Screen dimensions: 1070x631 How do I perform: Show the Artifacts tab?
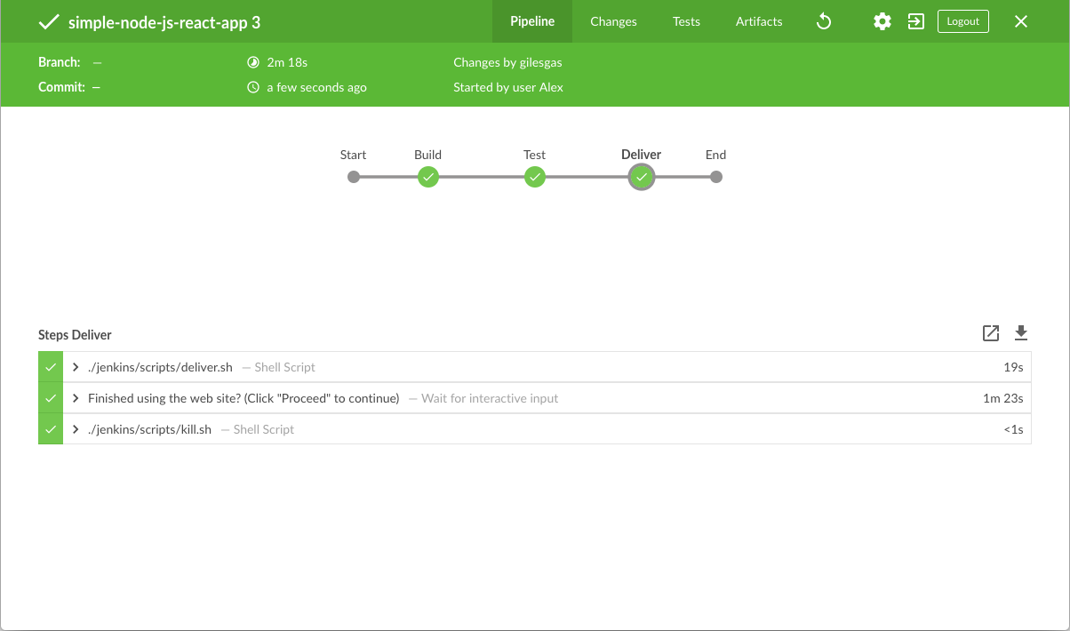point(759,21)
